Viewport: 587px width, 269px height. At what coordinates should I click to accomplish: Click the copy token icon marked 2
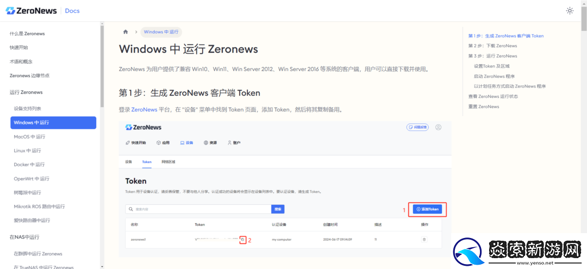(242, 239)
